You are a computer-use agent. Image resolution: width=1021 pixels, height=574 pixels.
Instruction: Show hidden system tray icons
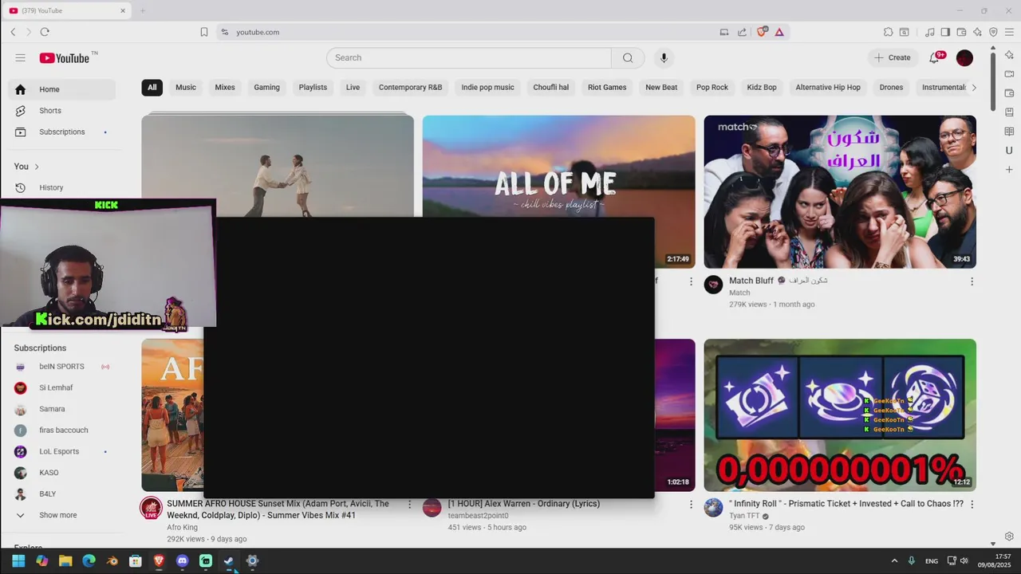coord(894,561)
